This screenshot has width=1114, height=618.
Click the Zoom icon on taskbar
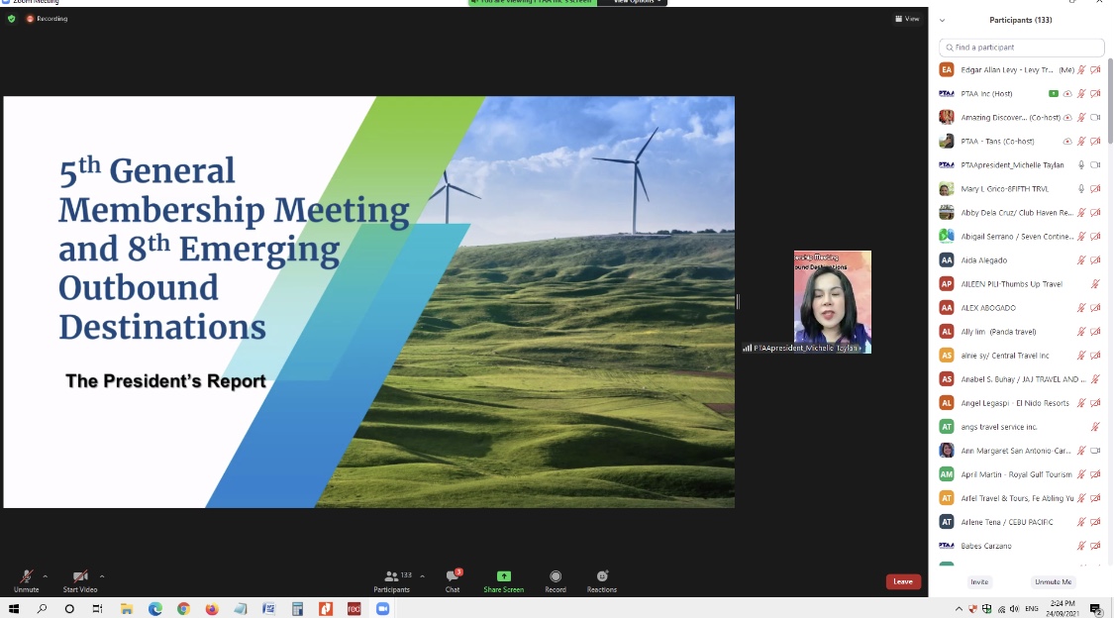[382, 609]
